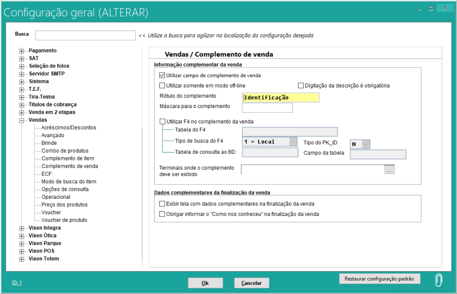Click Restaurar configuração padrão button

[379, 279]
